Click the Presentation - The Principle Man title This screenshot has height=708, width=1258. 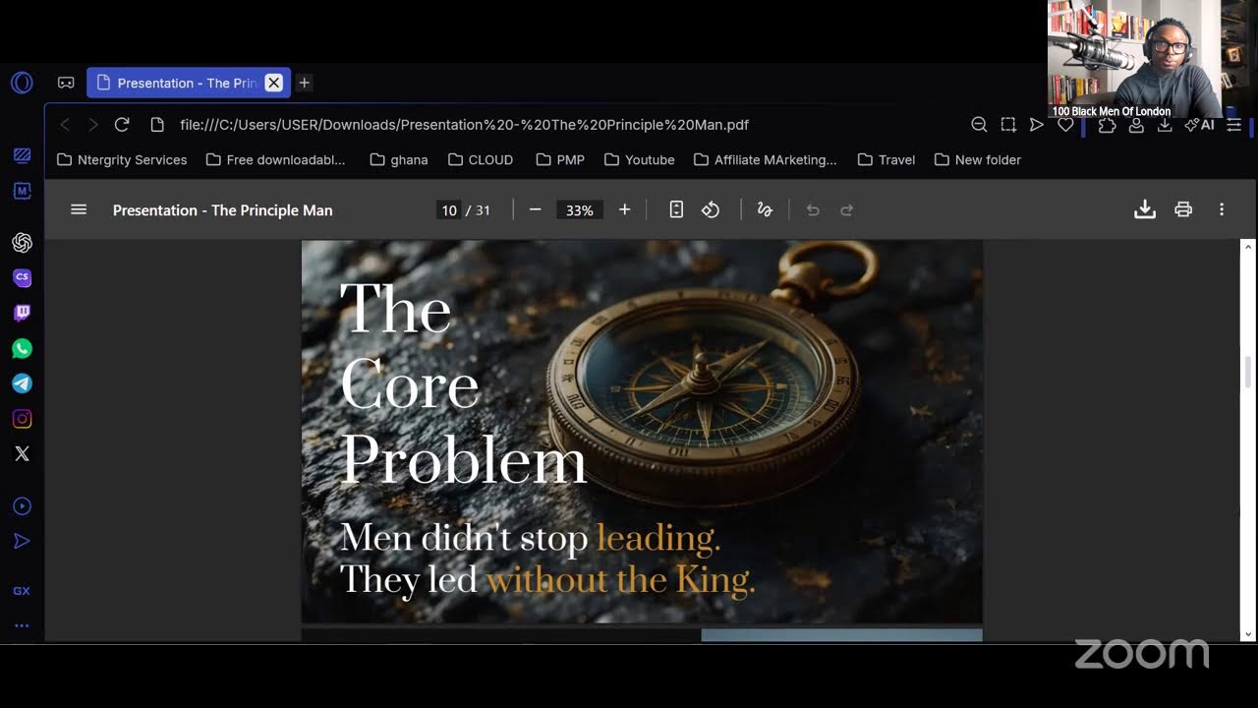point(223,210)
